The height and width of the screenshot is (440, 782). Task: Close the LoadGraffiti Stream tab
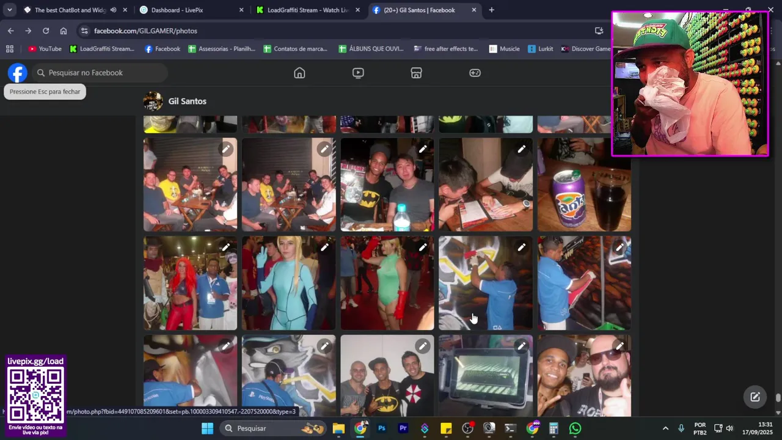pos(357,10)
